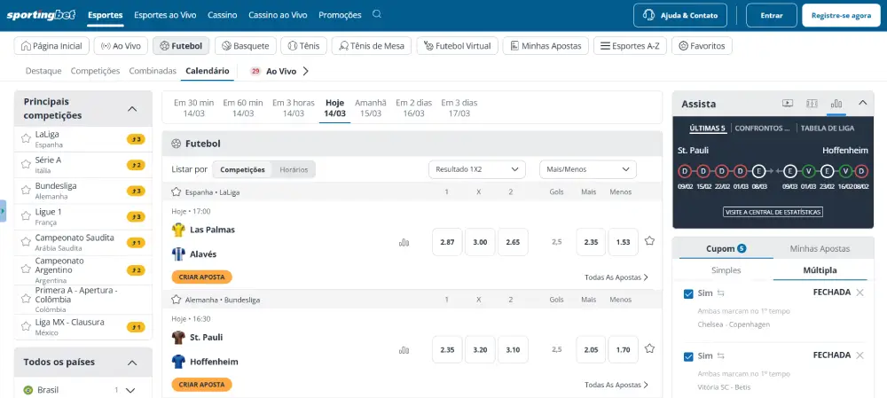Open the Mais/Menos market dropdown
This screenshot has height=398, width=887.
(588, 169)
